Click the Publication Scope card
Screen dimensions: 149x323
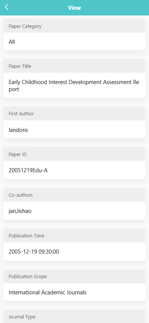point(74,285)
